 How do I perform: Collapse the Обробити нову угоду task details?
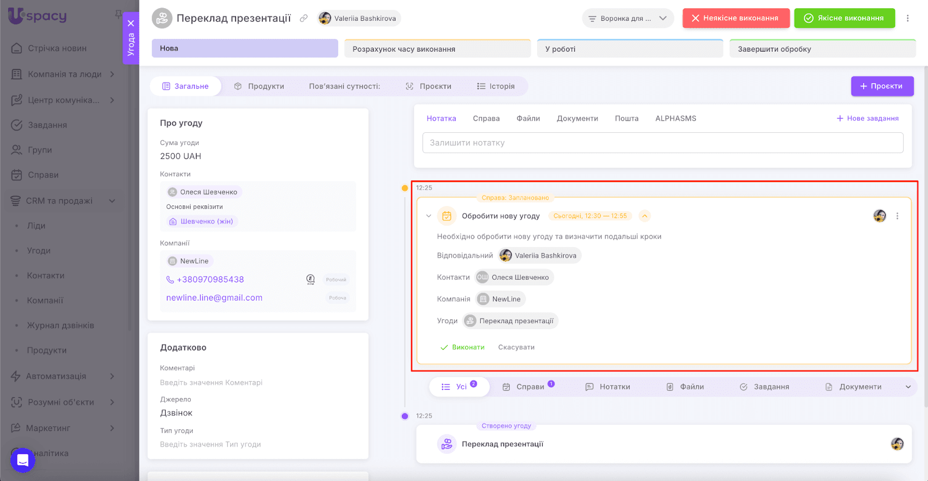tap(429, 216)
